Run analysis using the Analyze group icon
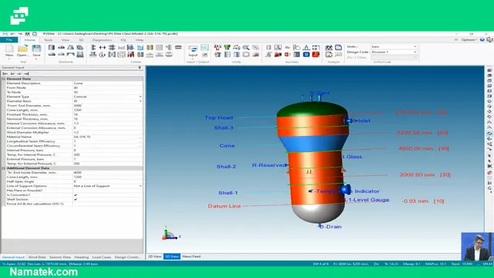Viewport: 494px width, 278px height. [x=329, y=48]
